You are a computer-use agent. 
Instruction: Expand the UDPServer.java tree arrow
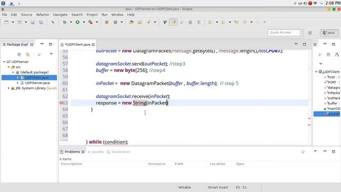point(18,83)
